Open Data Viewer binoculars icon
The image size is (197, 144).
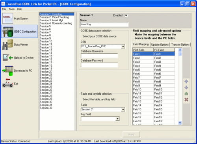coord(7,45)
